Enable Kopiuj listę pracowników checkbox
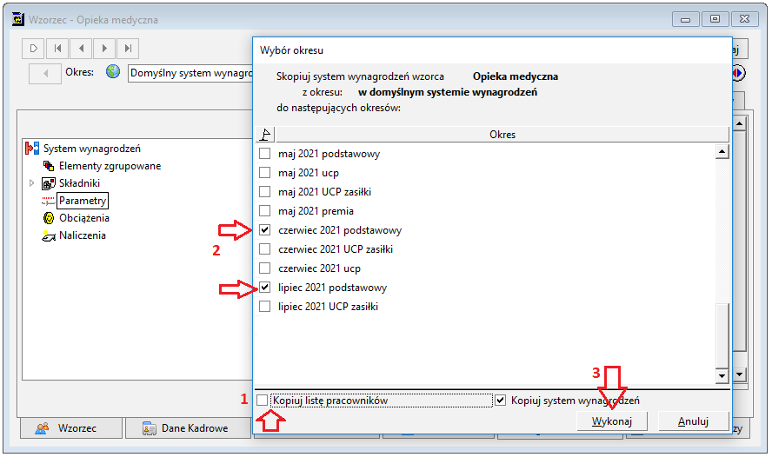Screen dimensions: 772x457 [x=263, y=401]
